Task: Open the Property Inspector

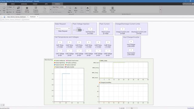Action: point(36,9)
